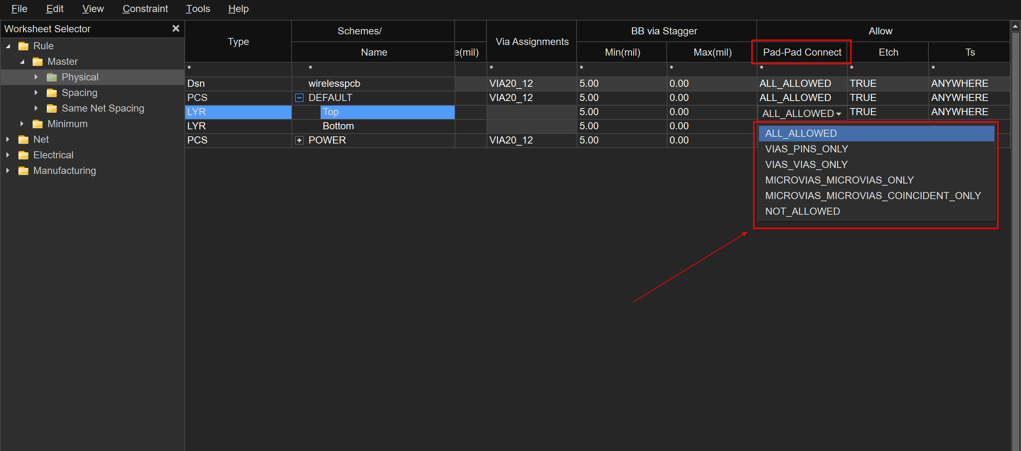Image resolution: width=1021 pixels, height=451 pixels.
Task: Choose VIAS_PINS_ONLY from dropdown list
Action: (x=806, y=149)
